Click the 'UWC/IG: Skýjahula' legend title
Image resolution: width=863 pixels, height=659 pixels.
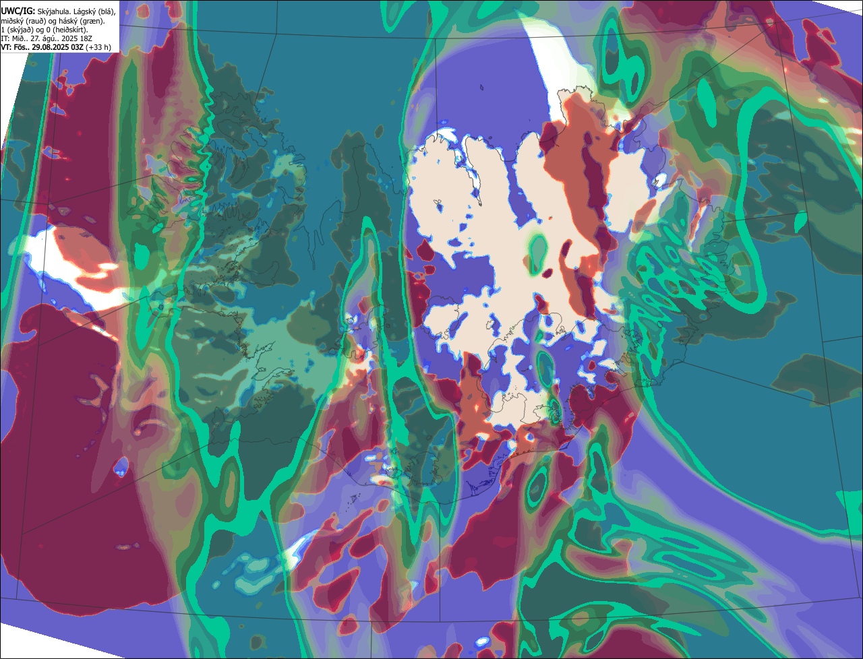point(34,11)
